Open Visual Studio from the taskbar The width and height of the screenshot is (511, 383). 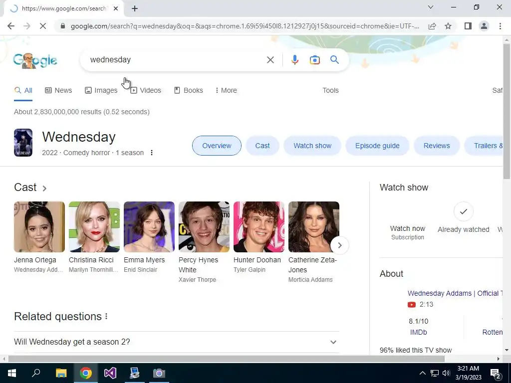click(110, 373)
